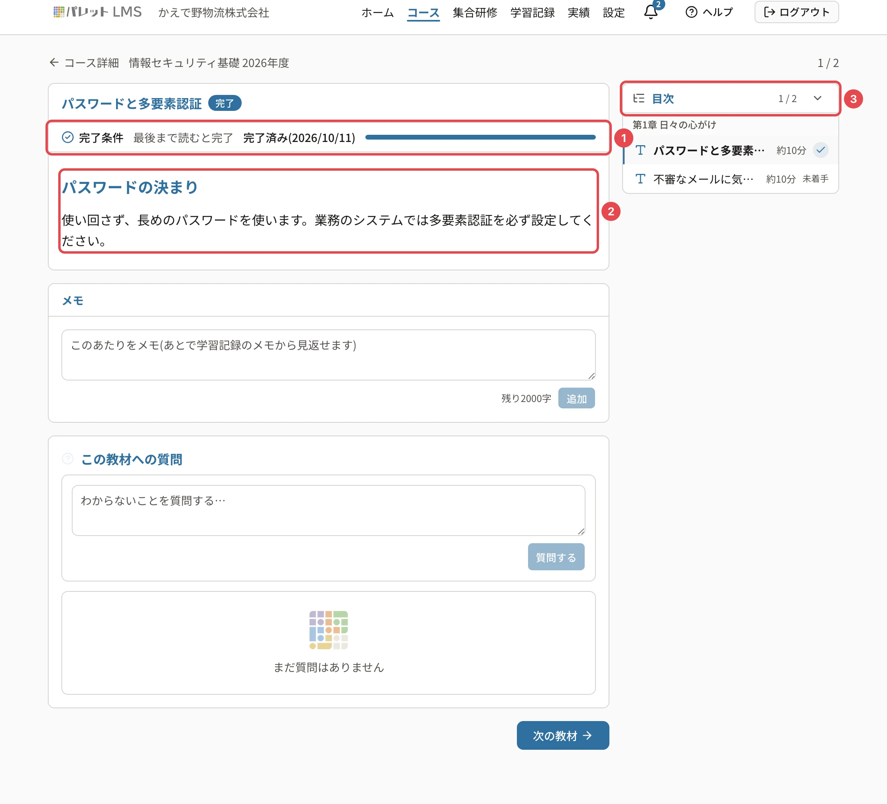Click 完了済み(2026/10/11) status text
The width and height of the screenshot is (887, 804).
(x=299, y=138)
